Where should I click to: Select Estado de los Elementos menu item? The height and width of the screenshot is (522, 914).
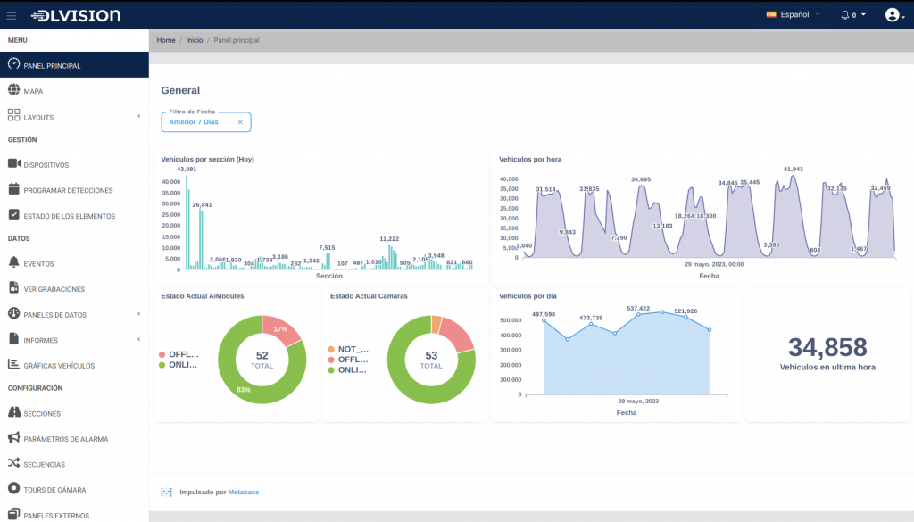pos(69,215)
